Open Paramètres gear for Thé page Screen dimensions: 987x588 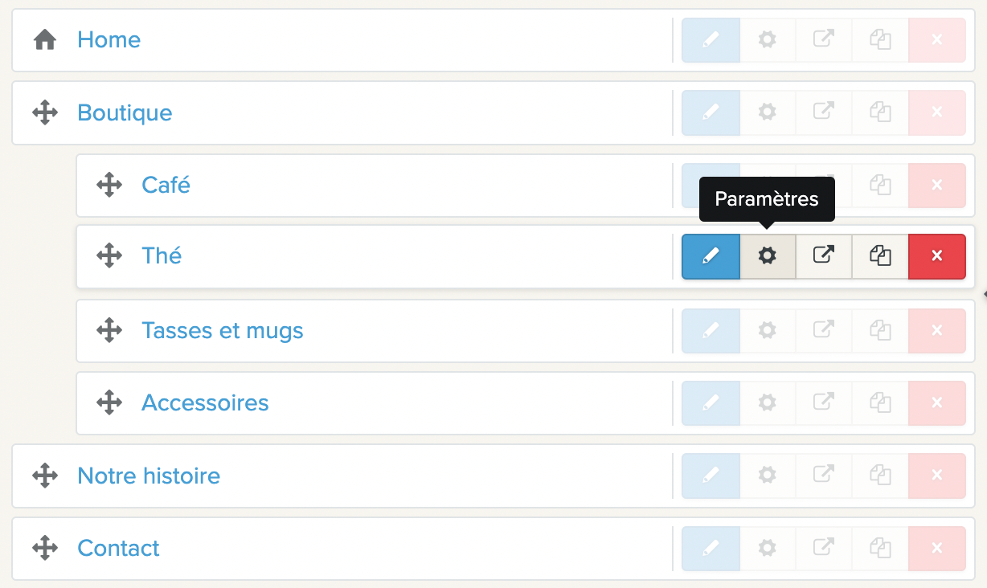point(768,256)
